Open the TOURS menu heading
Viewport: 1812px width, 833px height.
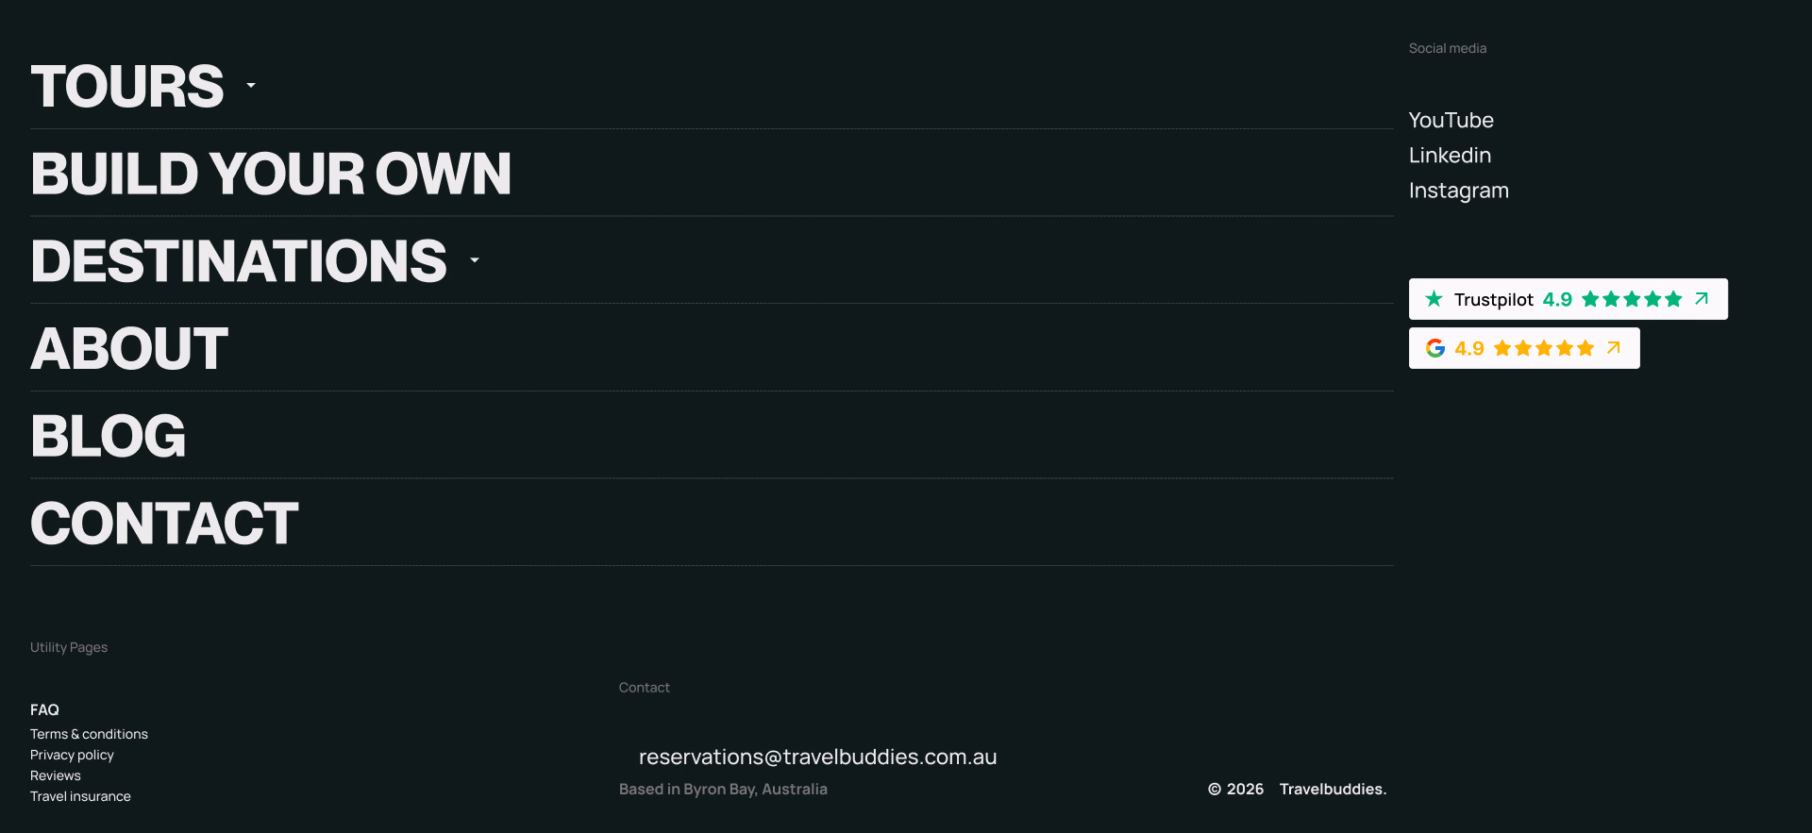(x=127, y=86)
